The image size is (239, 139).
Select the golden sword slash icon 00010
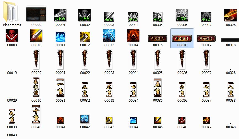(36, 35)
